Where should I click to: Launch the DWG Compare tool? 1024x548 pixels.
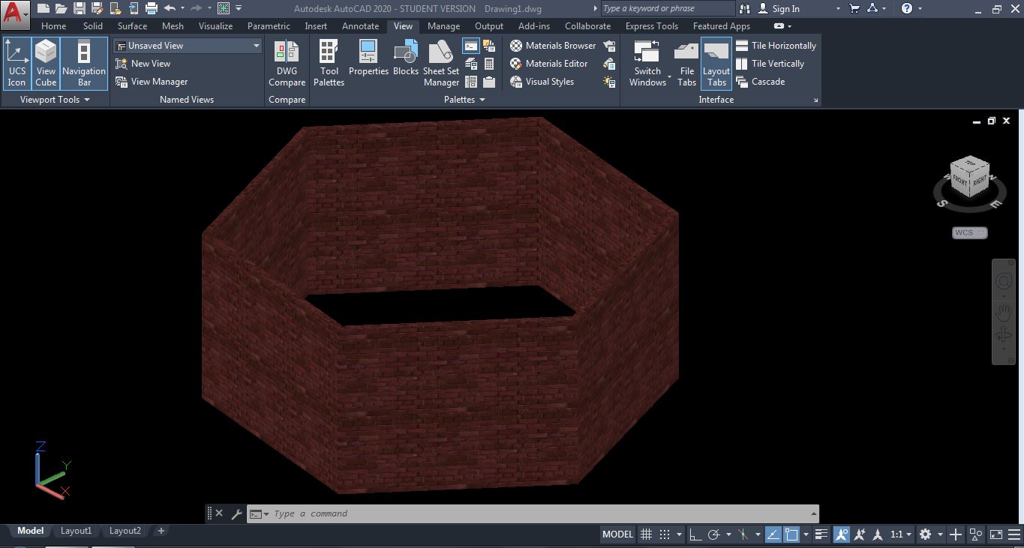(x=287, y=64)
